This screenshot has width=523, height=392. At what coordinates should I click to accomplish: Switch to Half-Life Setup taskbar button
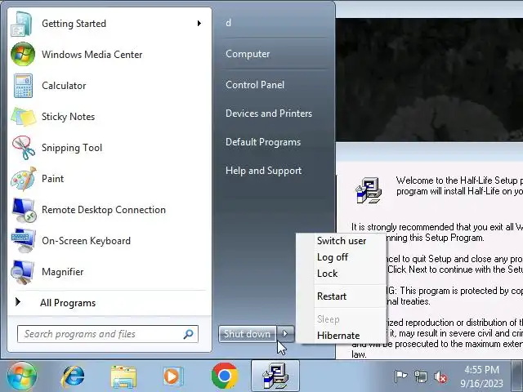[275, 376]
